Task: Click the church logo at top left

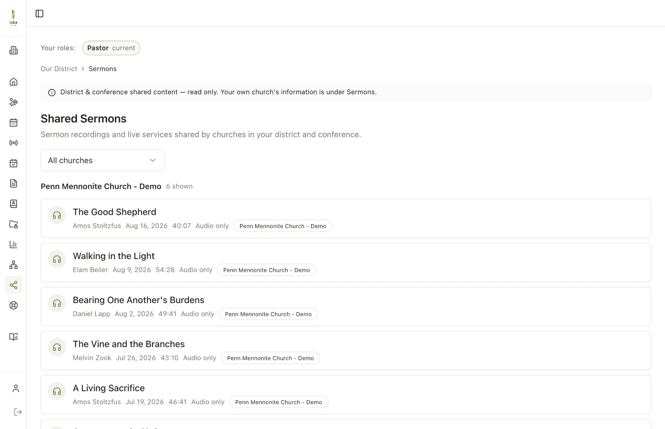Action: (x=13, y=18)
